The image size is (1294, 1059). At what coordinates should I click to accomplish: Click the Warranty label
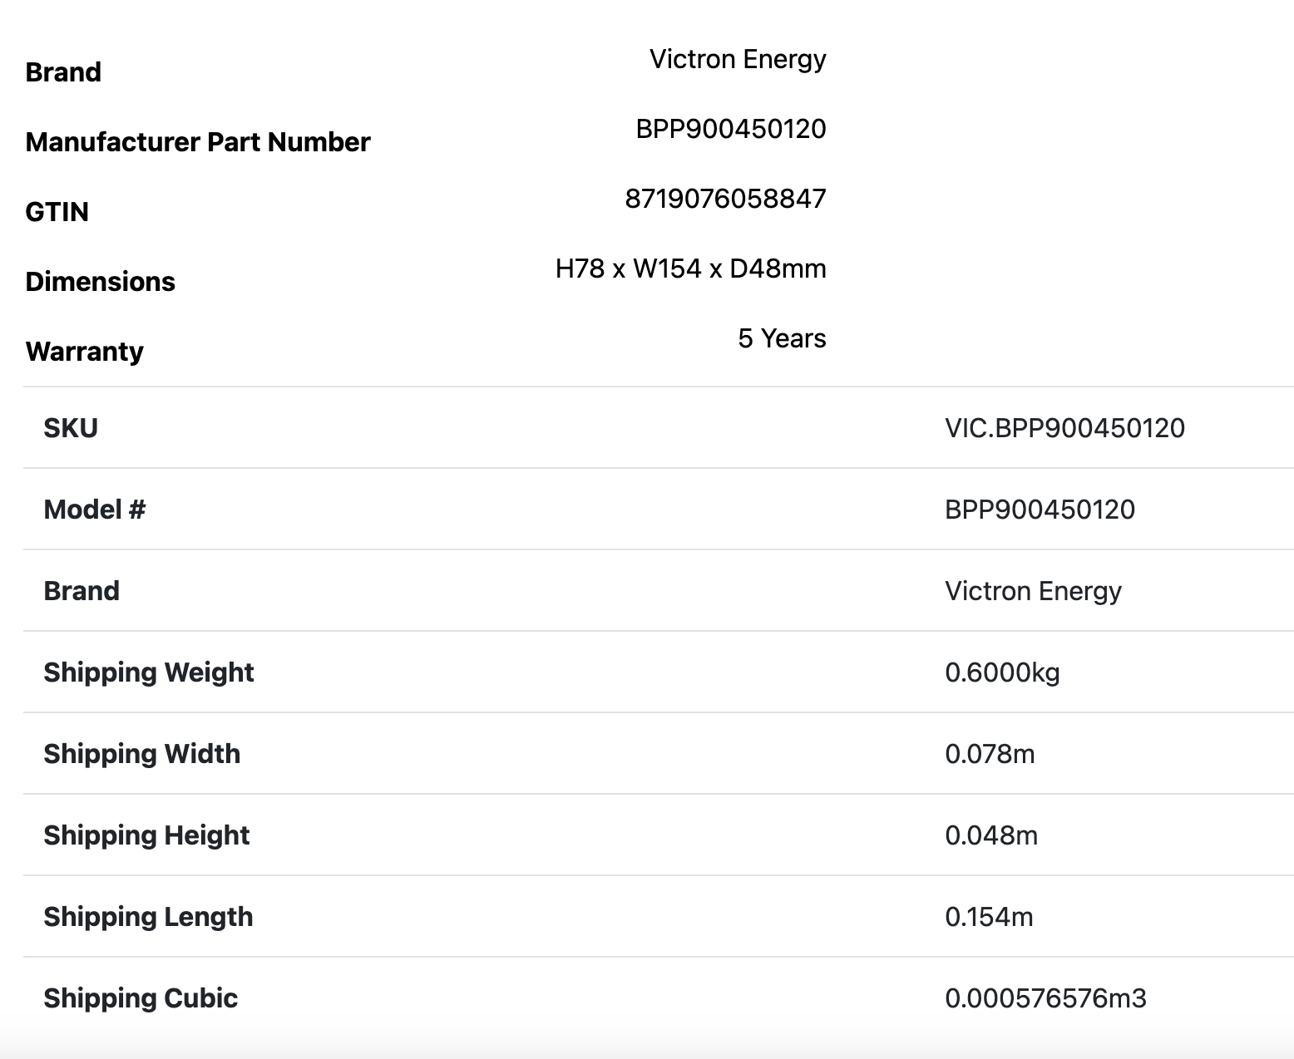tap(84, 352)
